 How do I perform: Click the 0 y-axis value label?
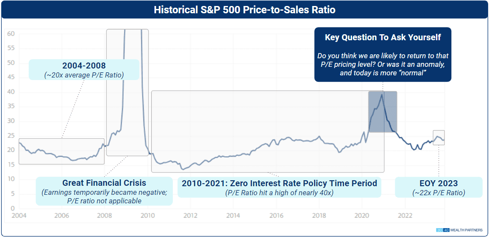[13, 208]
